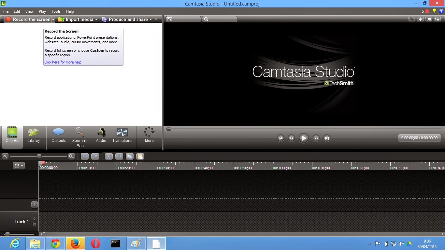The height and width of the screenshot is (250, 445).
Task: Switch preview to full screen mode
Action: pyautogui.click(x=429, y=19)
